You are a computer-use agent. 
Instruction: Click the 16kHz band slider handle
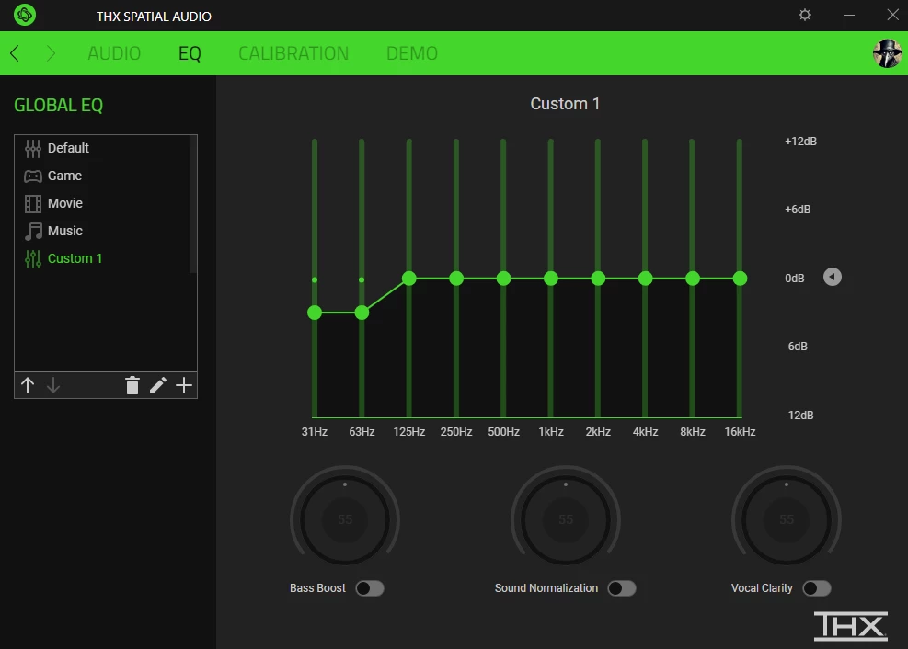tap(740, 279)
